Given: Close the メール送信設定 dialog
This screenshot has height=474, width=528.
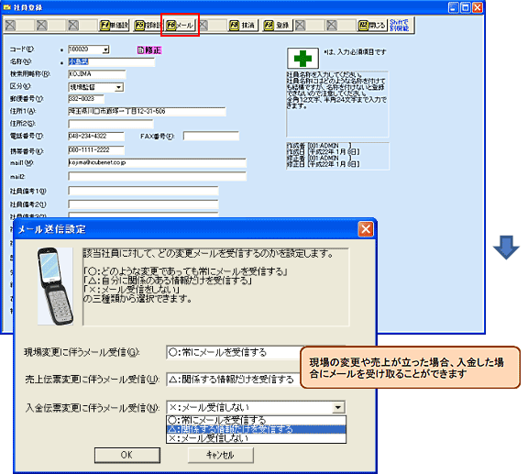Looking at the screenshot, I should (366, 229).
